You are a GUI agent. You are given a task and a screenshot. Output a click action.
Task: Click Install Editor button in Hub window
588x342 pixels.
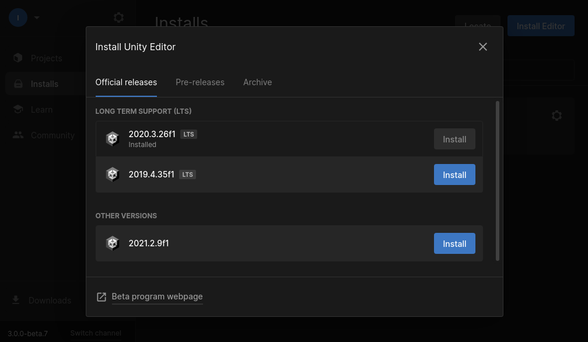point(541,26)
